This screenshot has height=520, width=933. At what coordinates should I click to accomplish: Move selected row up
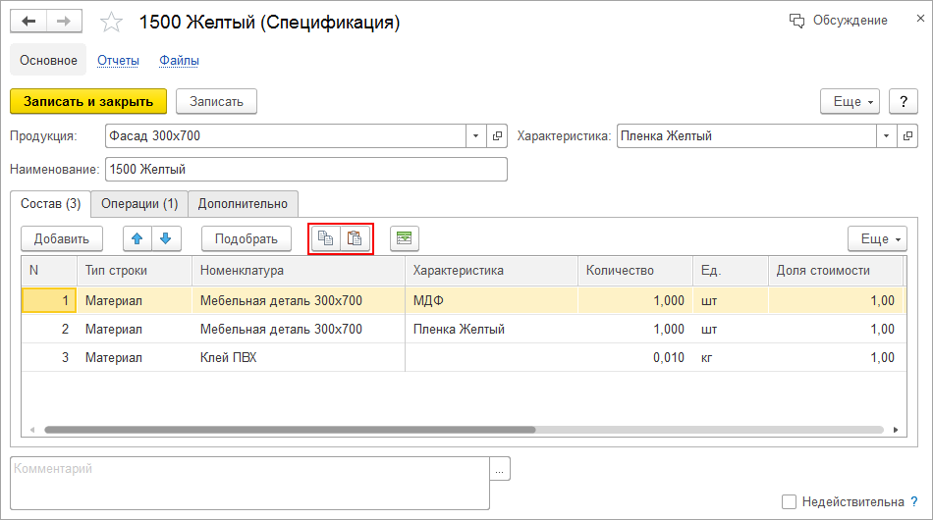pos(137,238)
